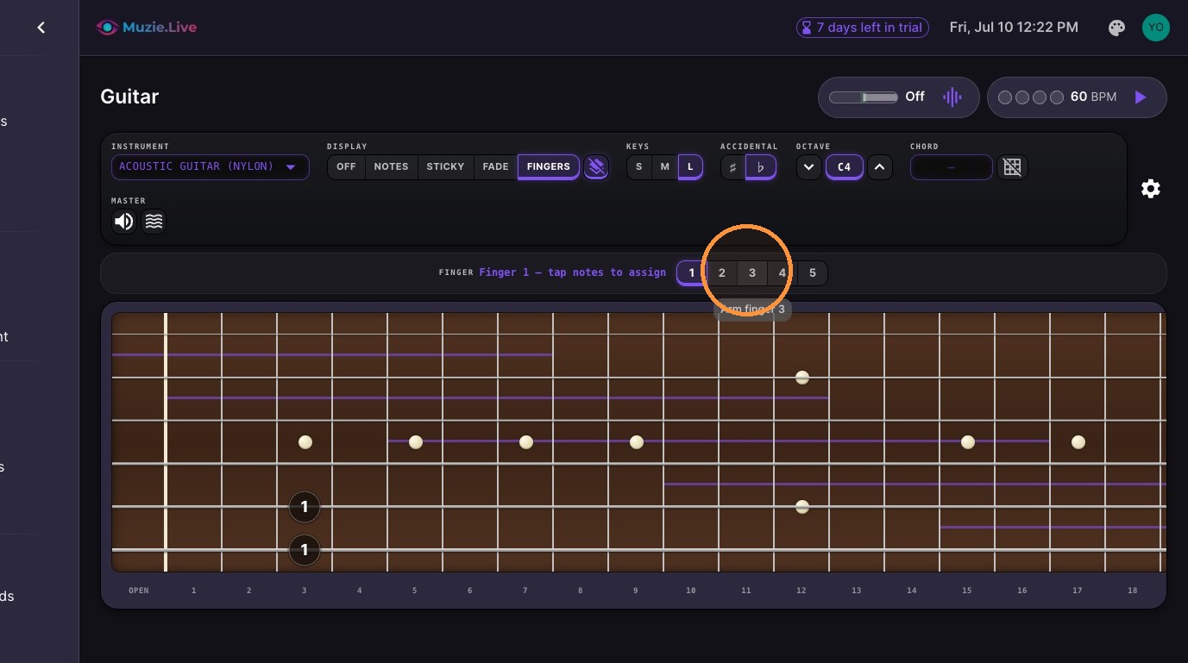Choose the FADE display mode
The height and width of the screenshot is (663, 1188).
click(495, 166)
